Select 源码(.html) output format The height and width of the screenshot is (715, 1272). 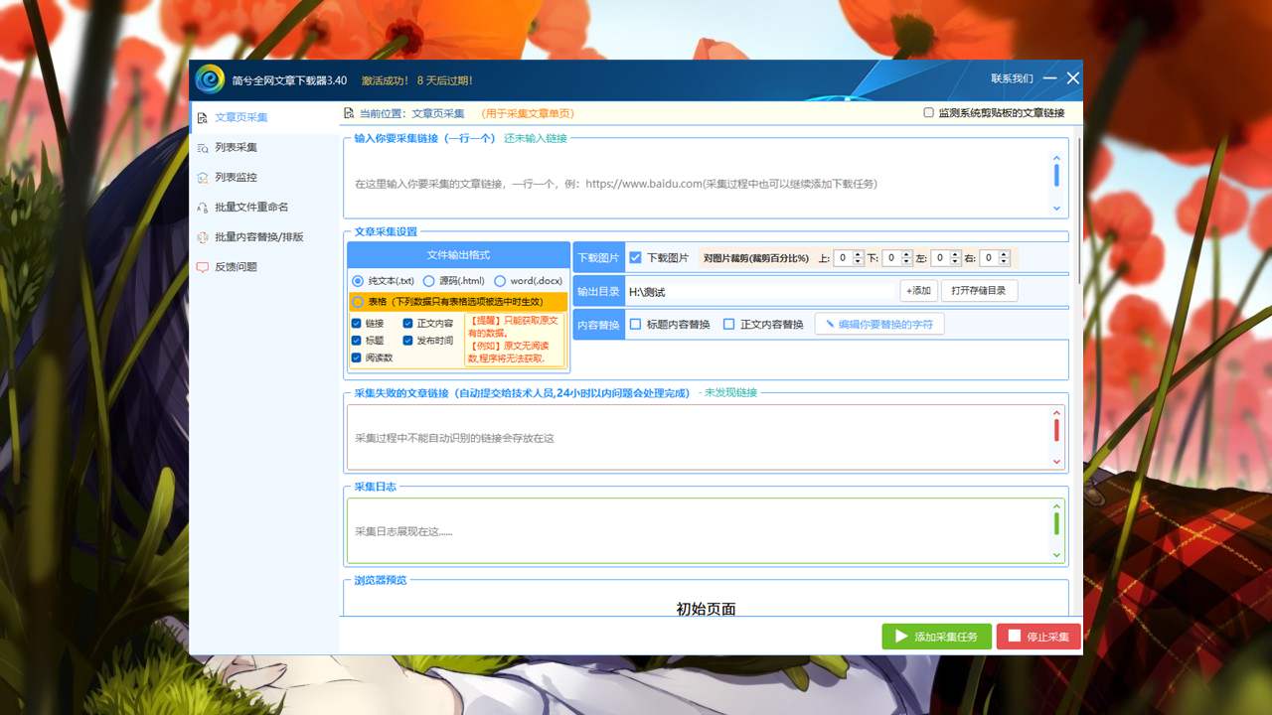429,281
